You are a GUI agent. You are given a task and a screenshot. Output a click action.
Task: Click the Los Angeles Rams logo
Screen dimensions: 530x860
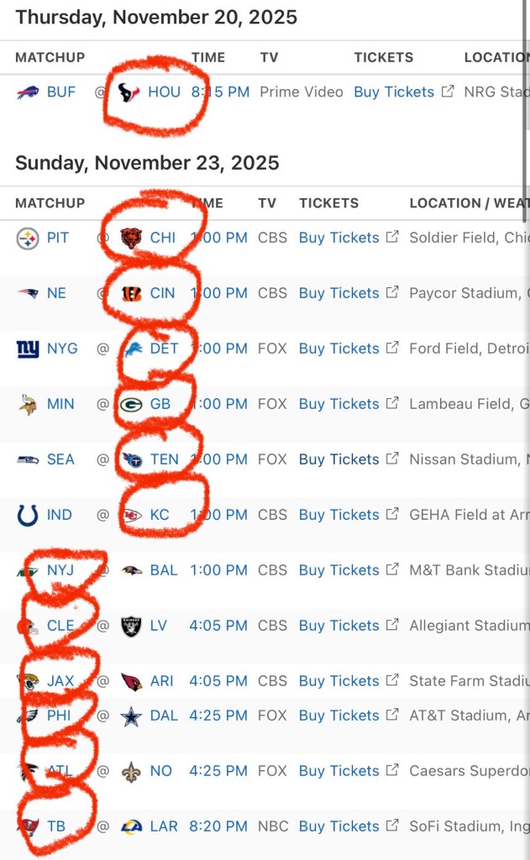click(131, 827)
